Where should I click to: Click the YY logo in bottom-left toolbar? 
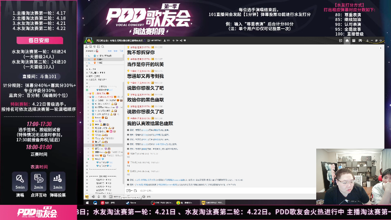87,197
